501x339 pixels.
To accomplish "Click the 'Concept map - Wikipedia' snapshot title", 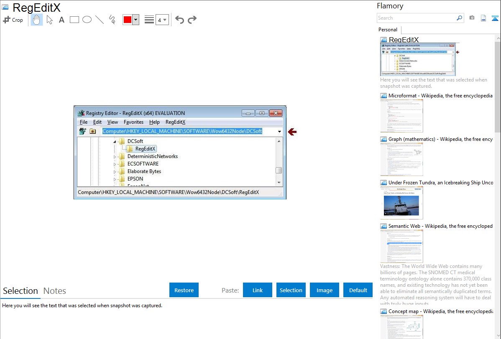I will click(x=440, y=311).
